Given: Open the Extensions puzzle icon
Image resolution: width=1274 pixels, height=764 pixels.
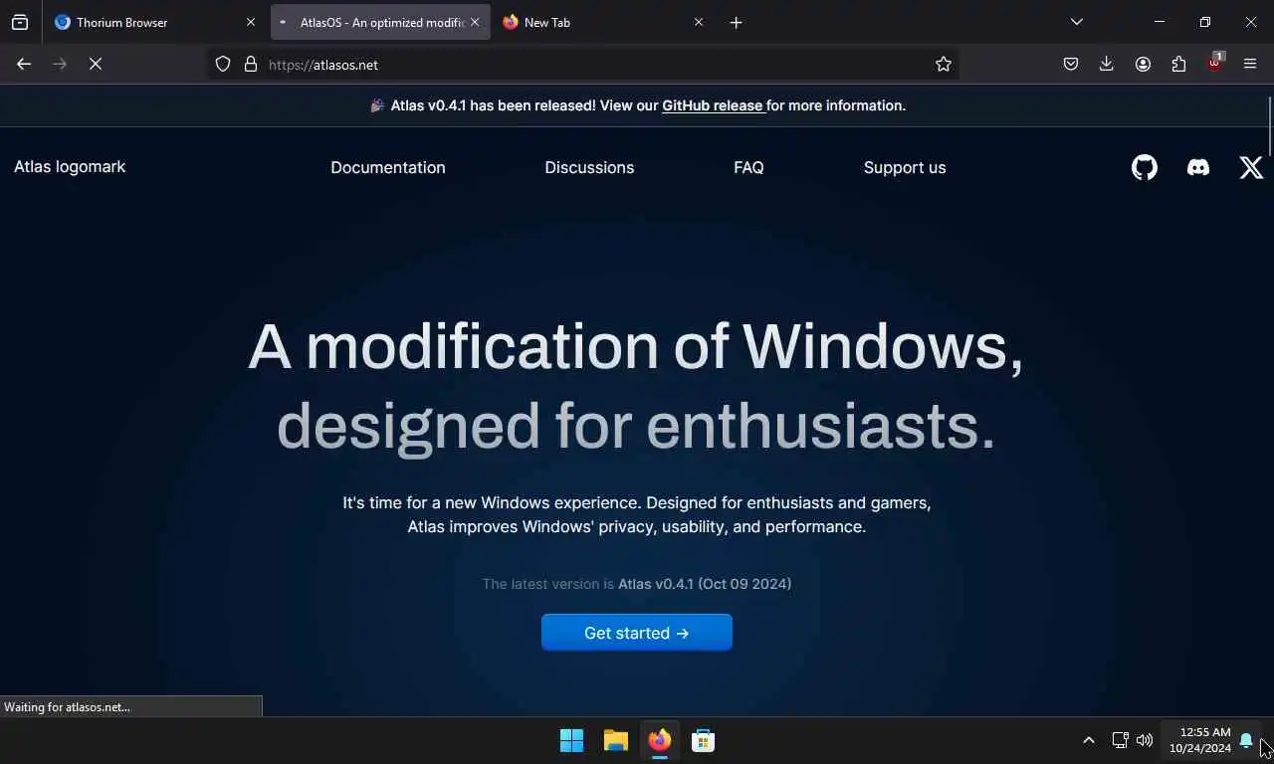Looking at the screenshot, I should click(x=1178, y=64).
